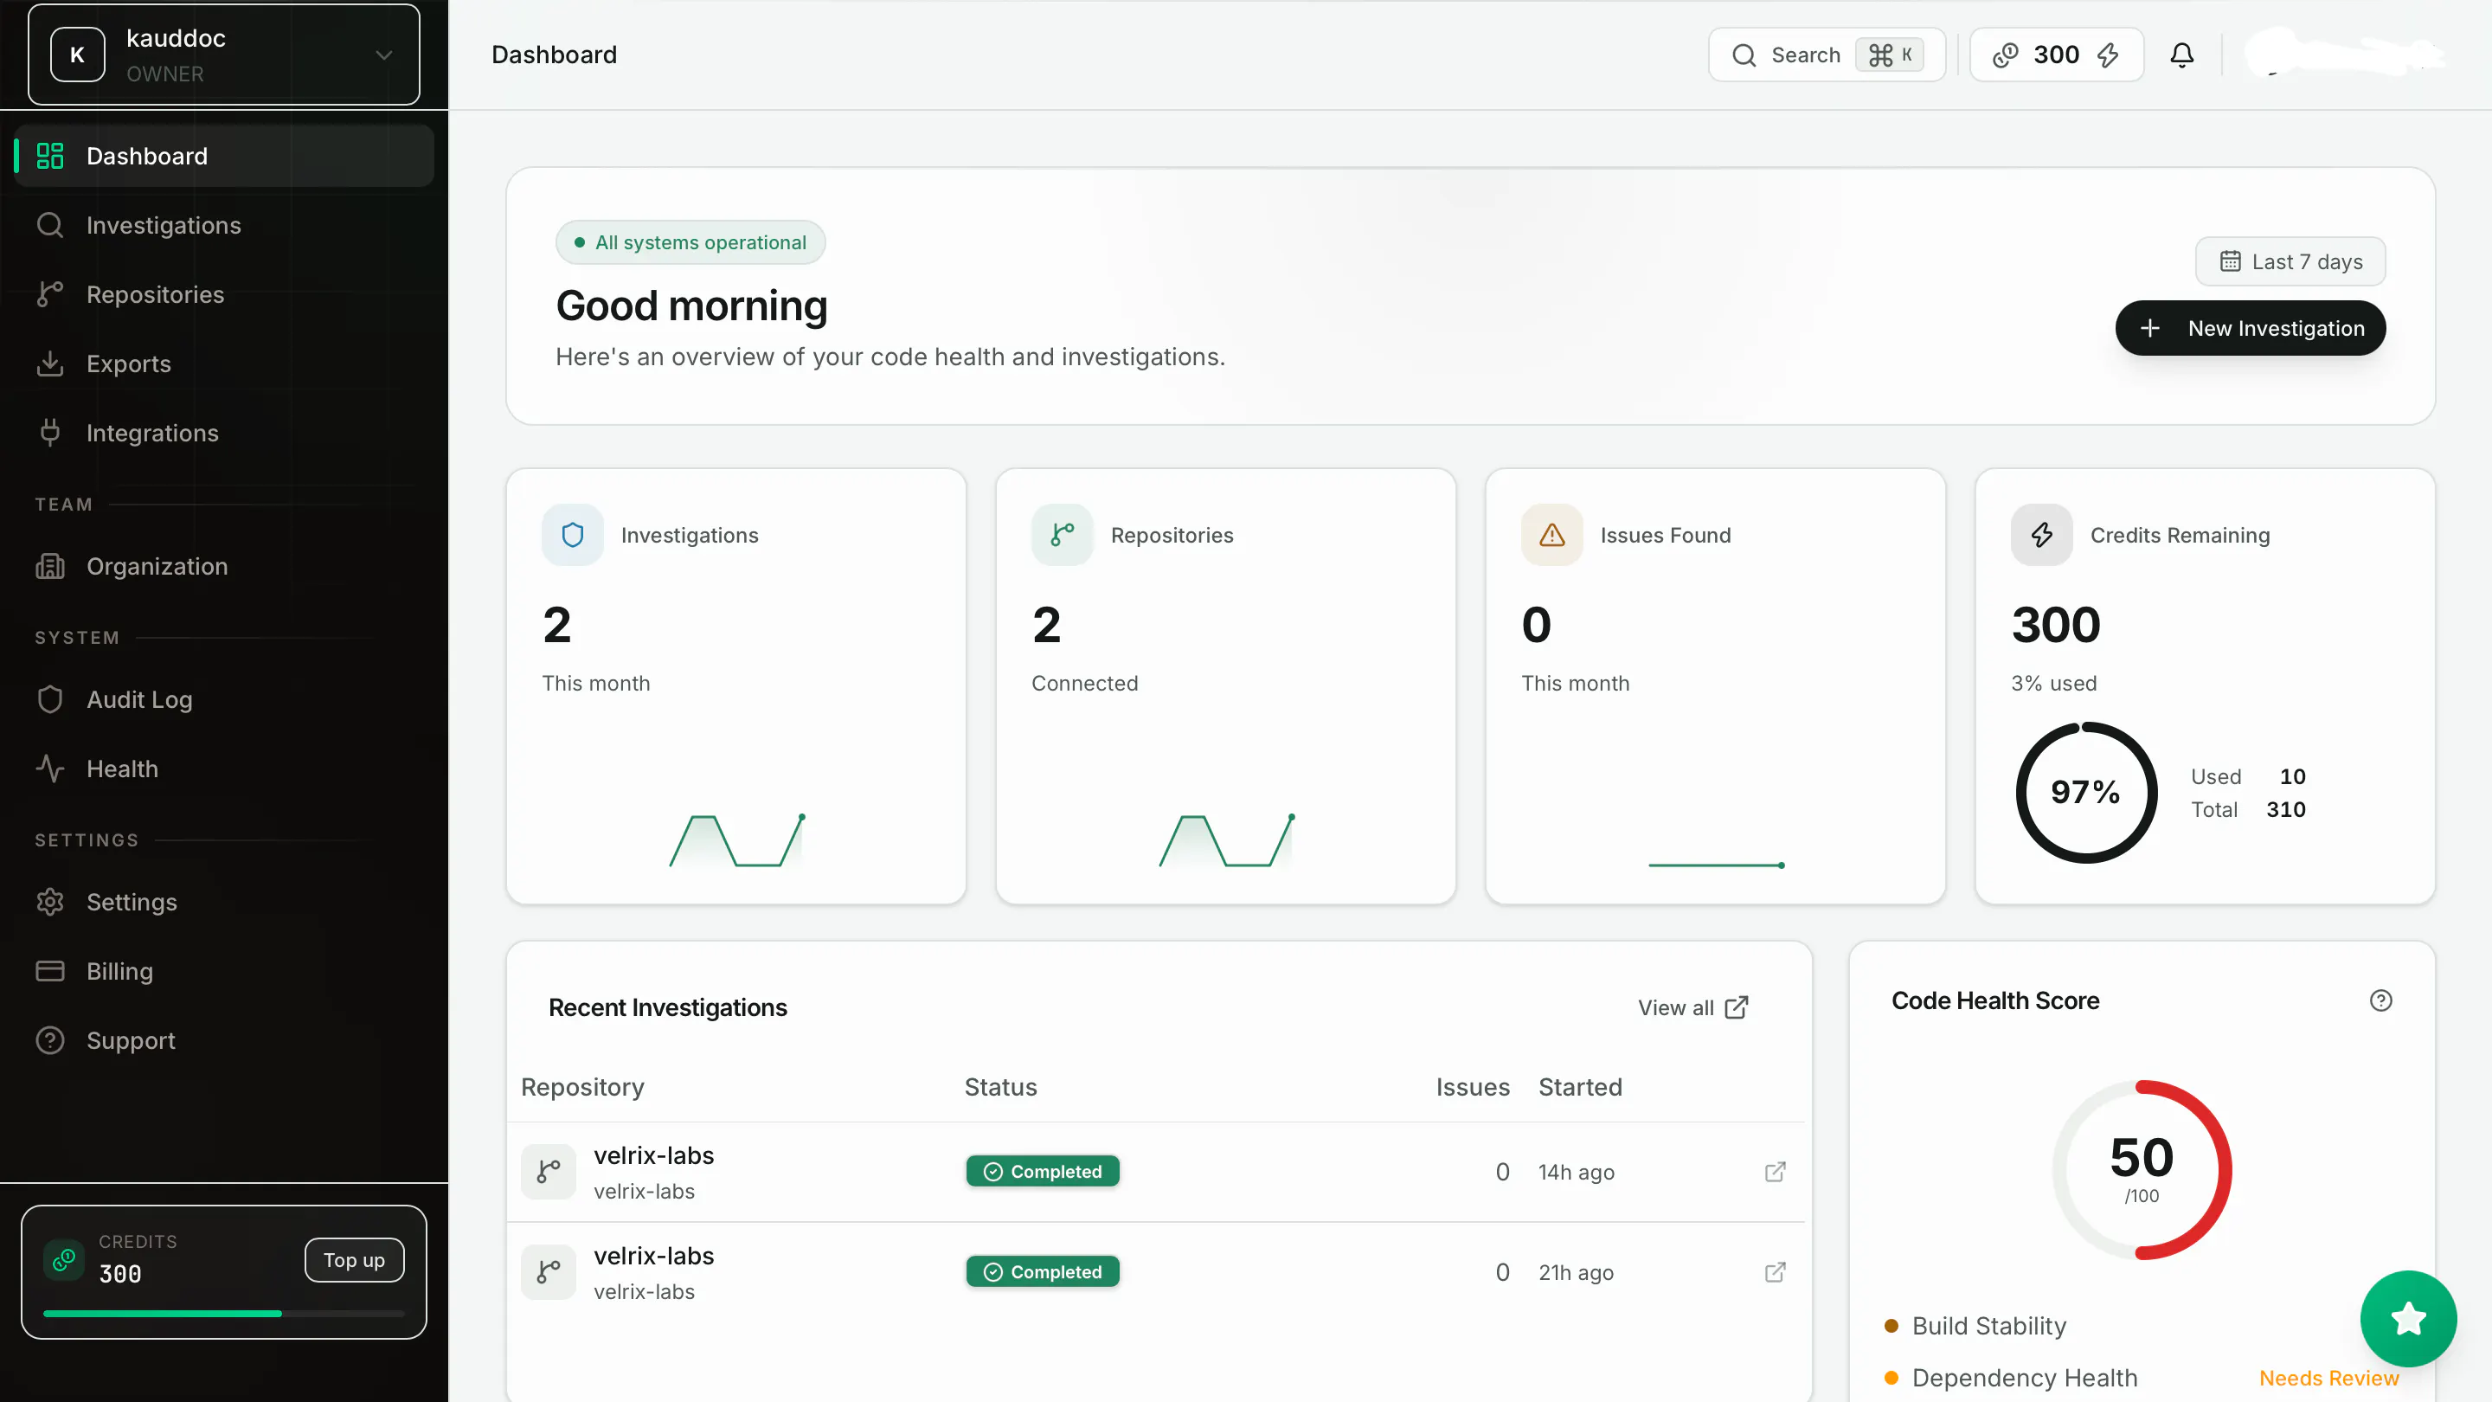Click the Investigations magnifier icon in sidebar
This screenshot has width=2492, height=1402.
point(50,225)
